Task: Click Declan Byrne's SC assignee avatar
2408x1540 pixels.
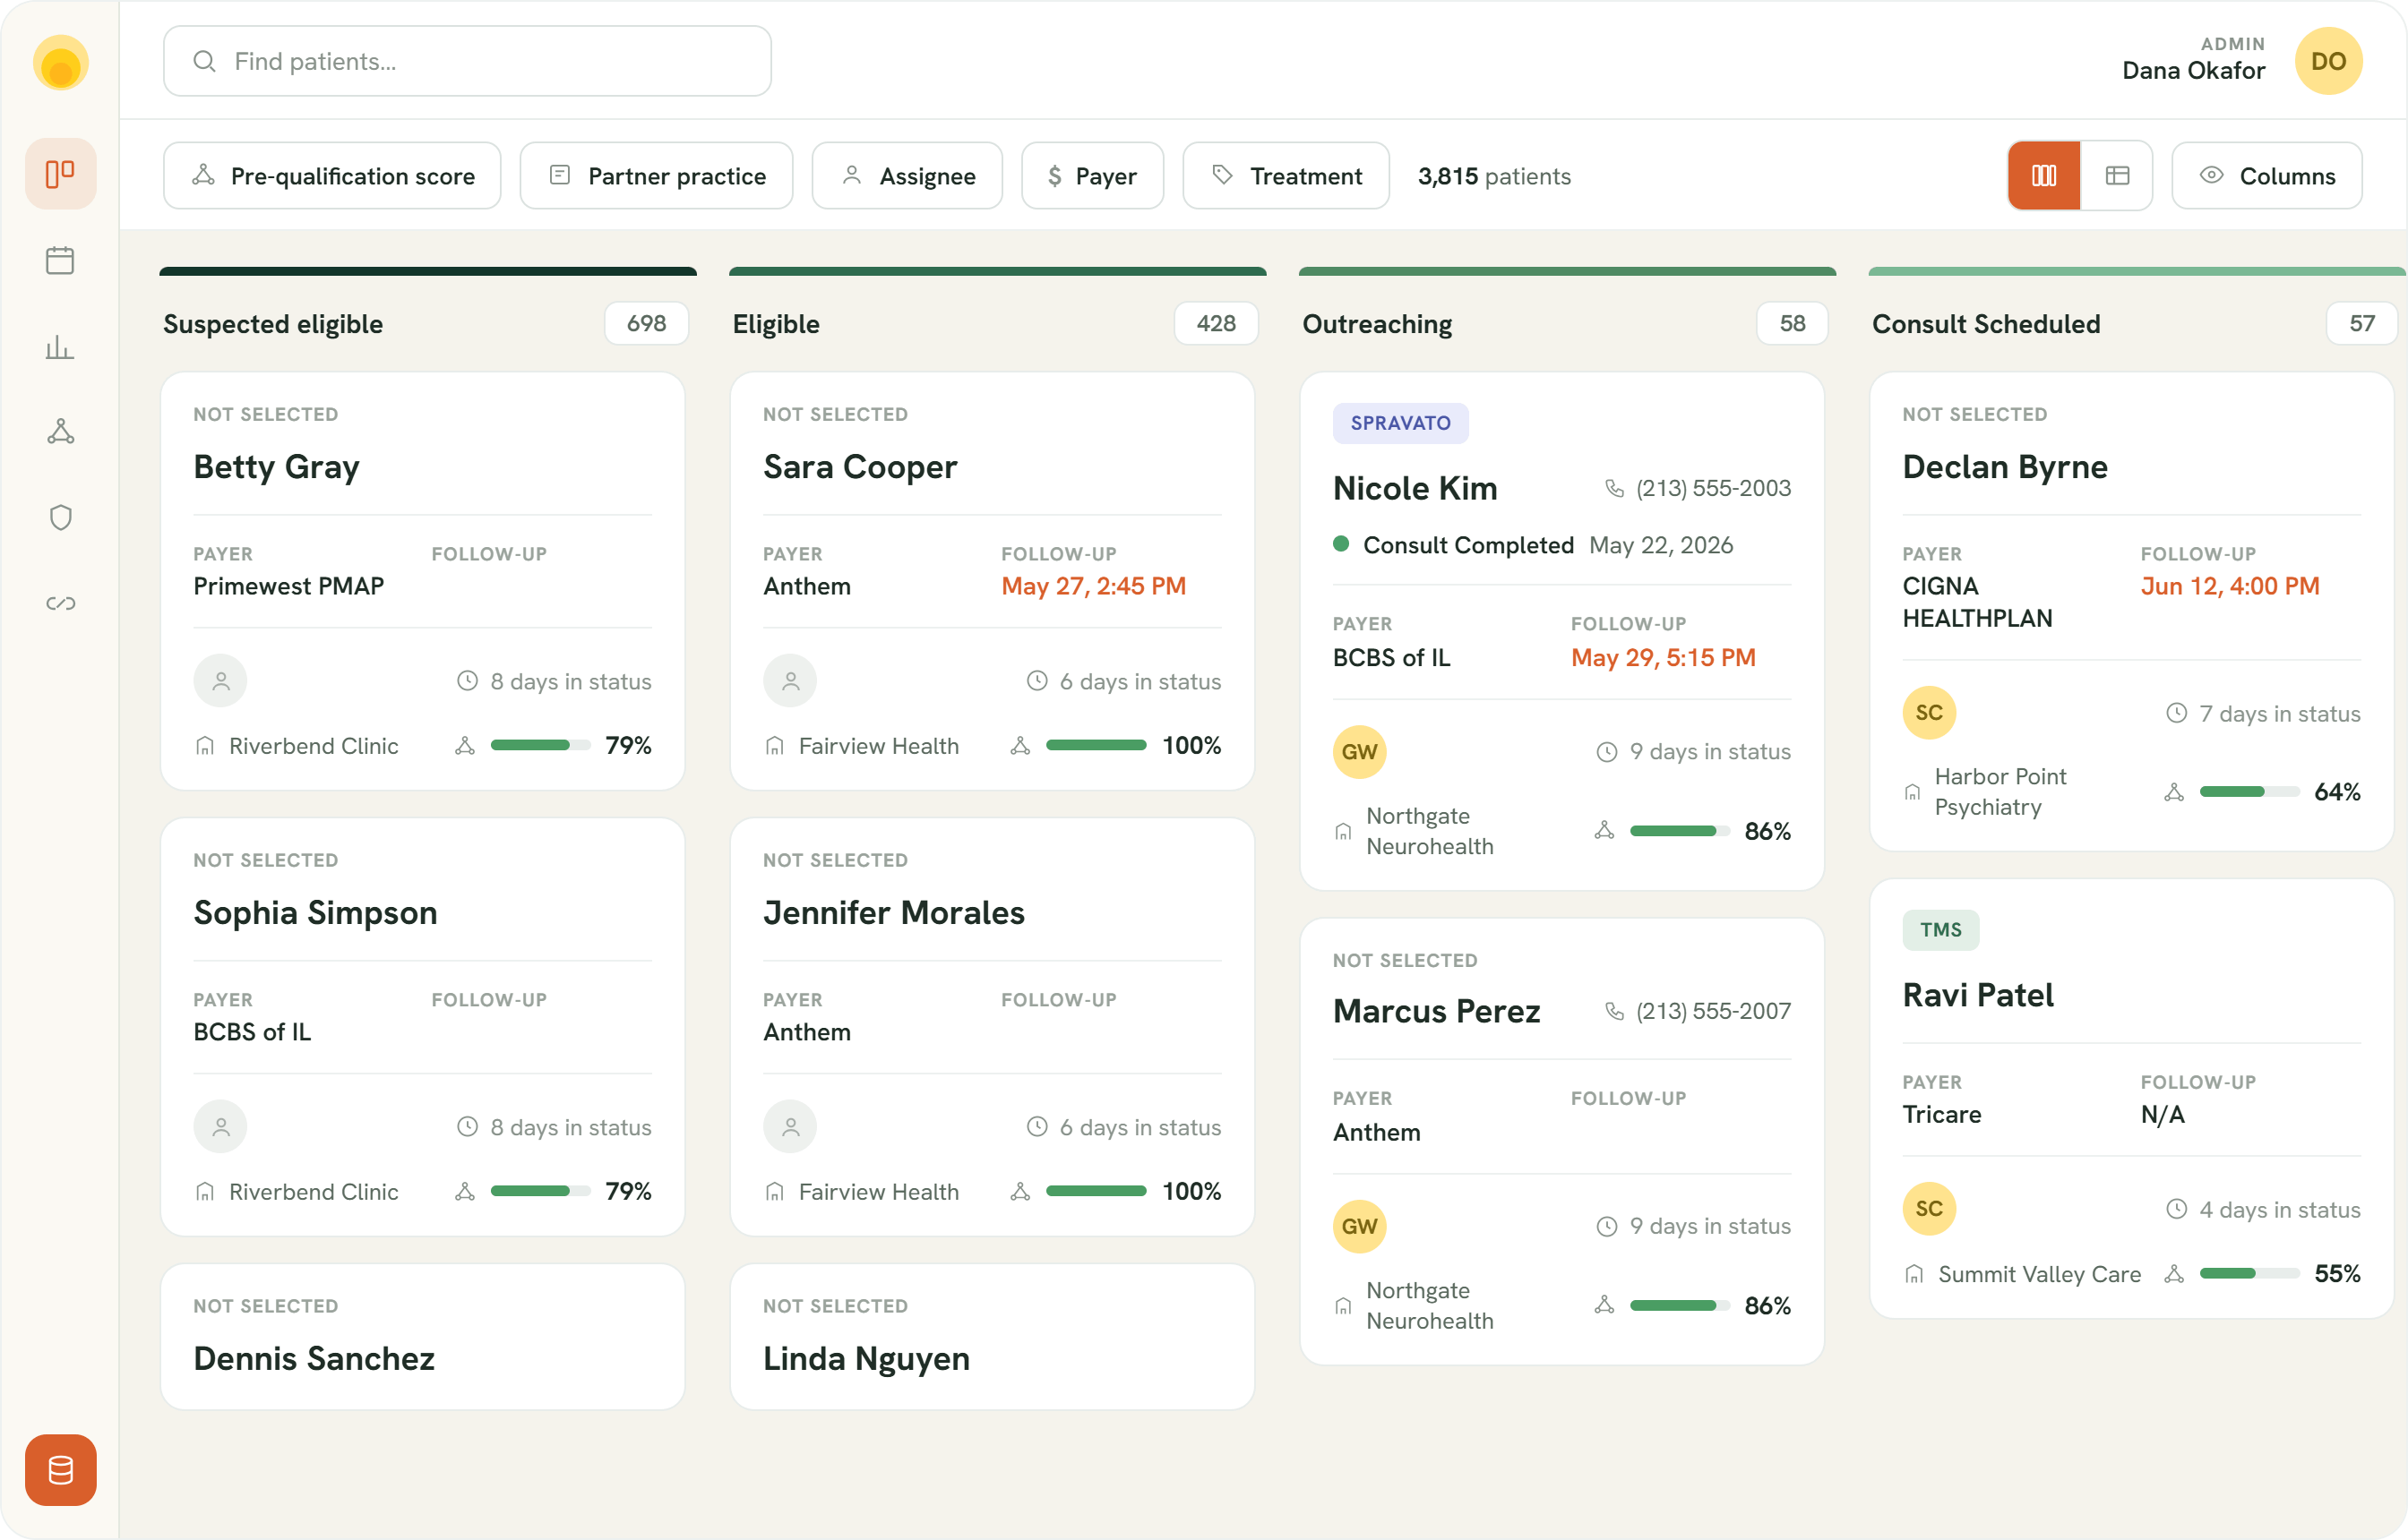Action: click(x=1928, y=713)
